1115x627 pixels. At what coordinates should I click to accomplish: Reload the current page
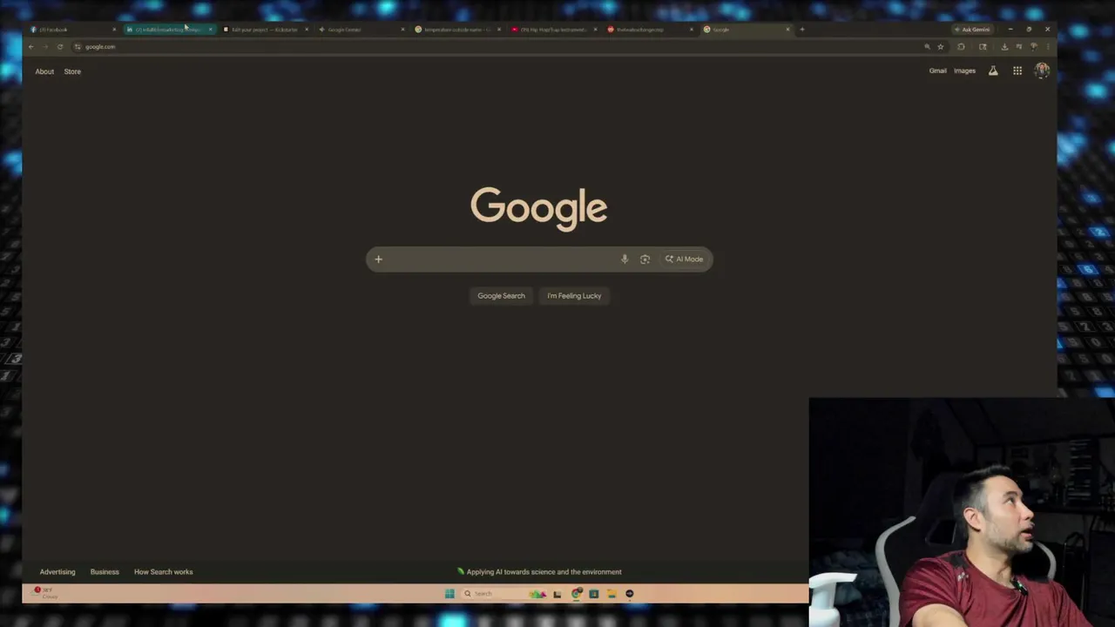click(59, 47)
